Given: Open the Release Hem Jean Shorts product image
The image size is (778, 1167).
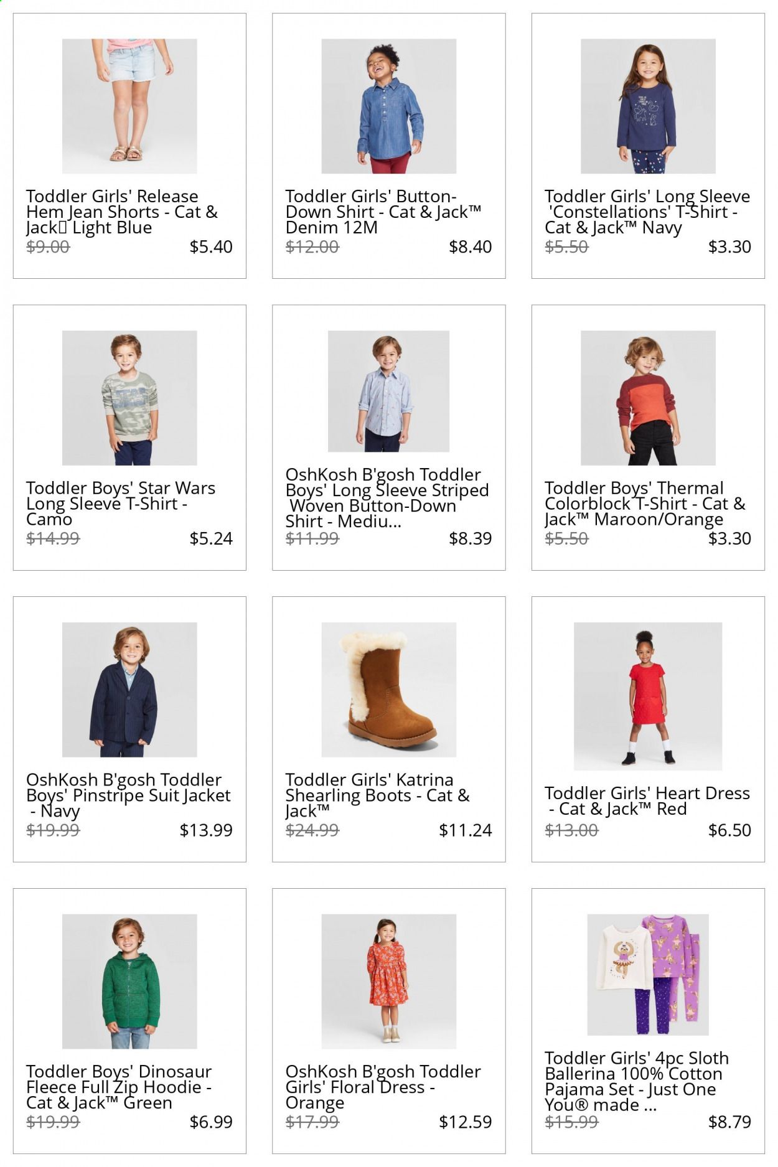Looking at the screenshot, I should tap(129, 106).
